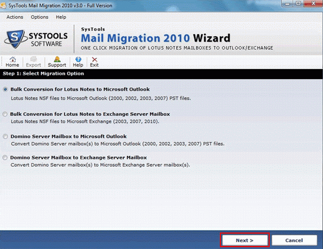Maximize the wizard window

click(x=299, y=3)
